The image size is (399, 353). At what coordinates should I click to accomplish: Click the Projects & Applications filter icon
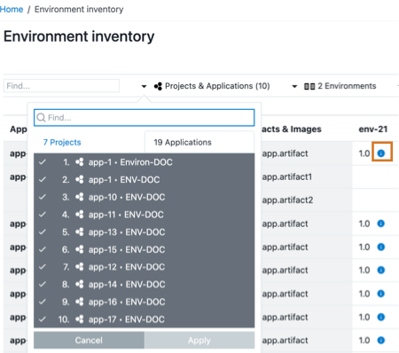(x=158, y=86)
